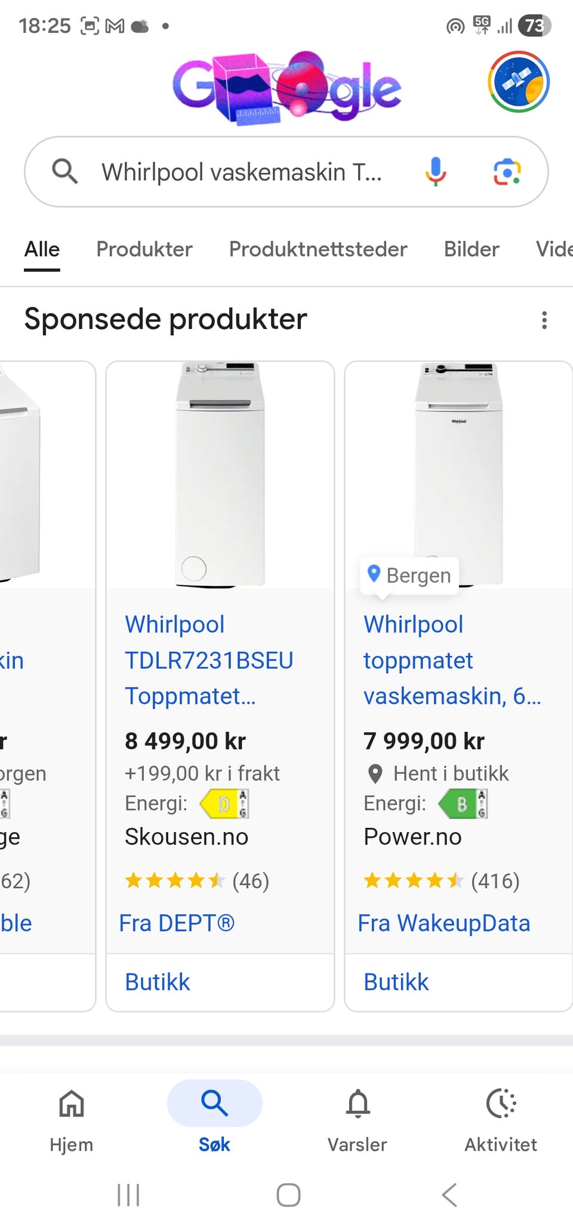
Task: Open Google Lens camera search
Action: pos(507,172)
